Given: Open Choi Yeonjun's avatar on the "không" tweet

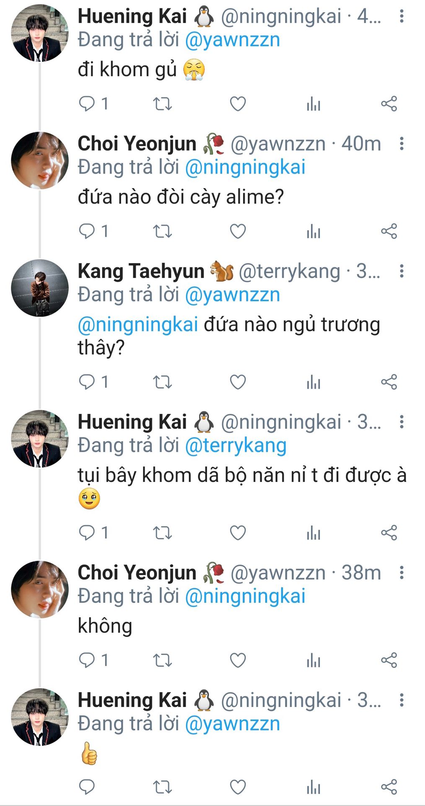Looking at the screenshot, I should (39, 589).
